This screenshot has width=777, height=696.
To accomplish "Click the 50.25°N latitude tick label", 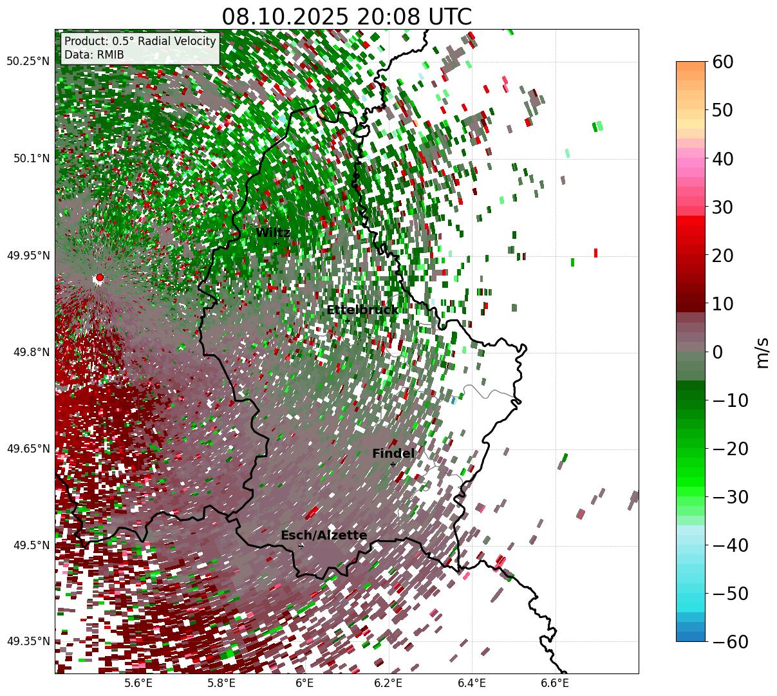I will pos(28,61).
